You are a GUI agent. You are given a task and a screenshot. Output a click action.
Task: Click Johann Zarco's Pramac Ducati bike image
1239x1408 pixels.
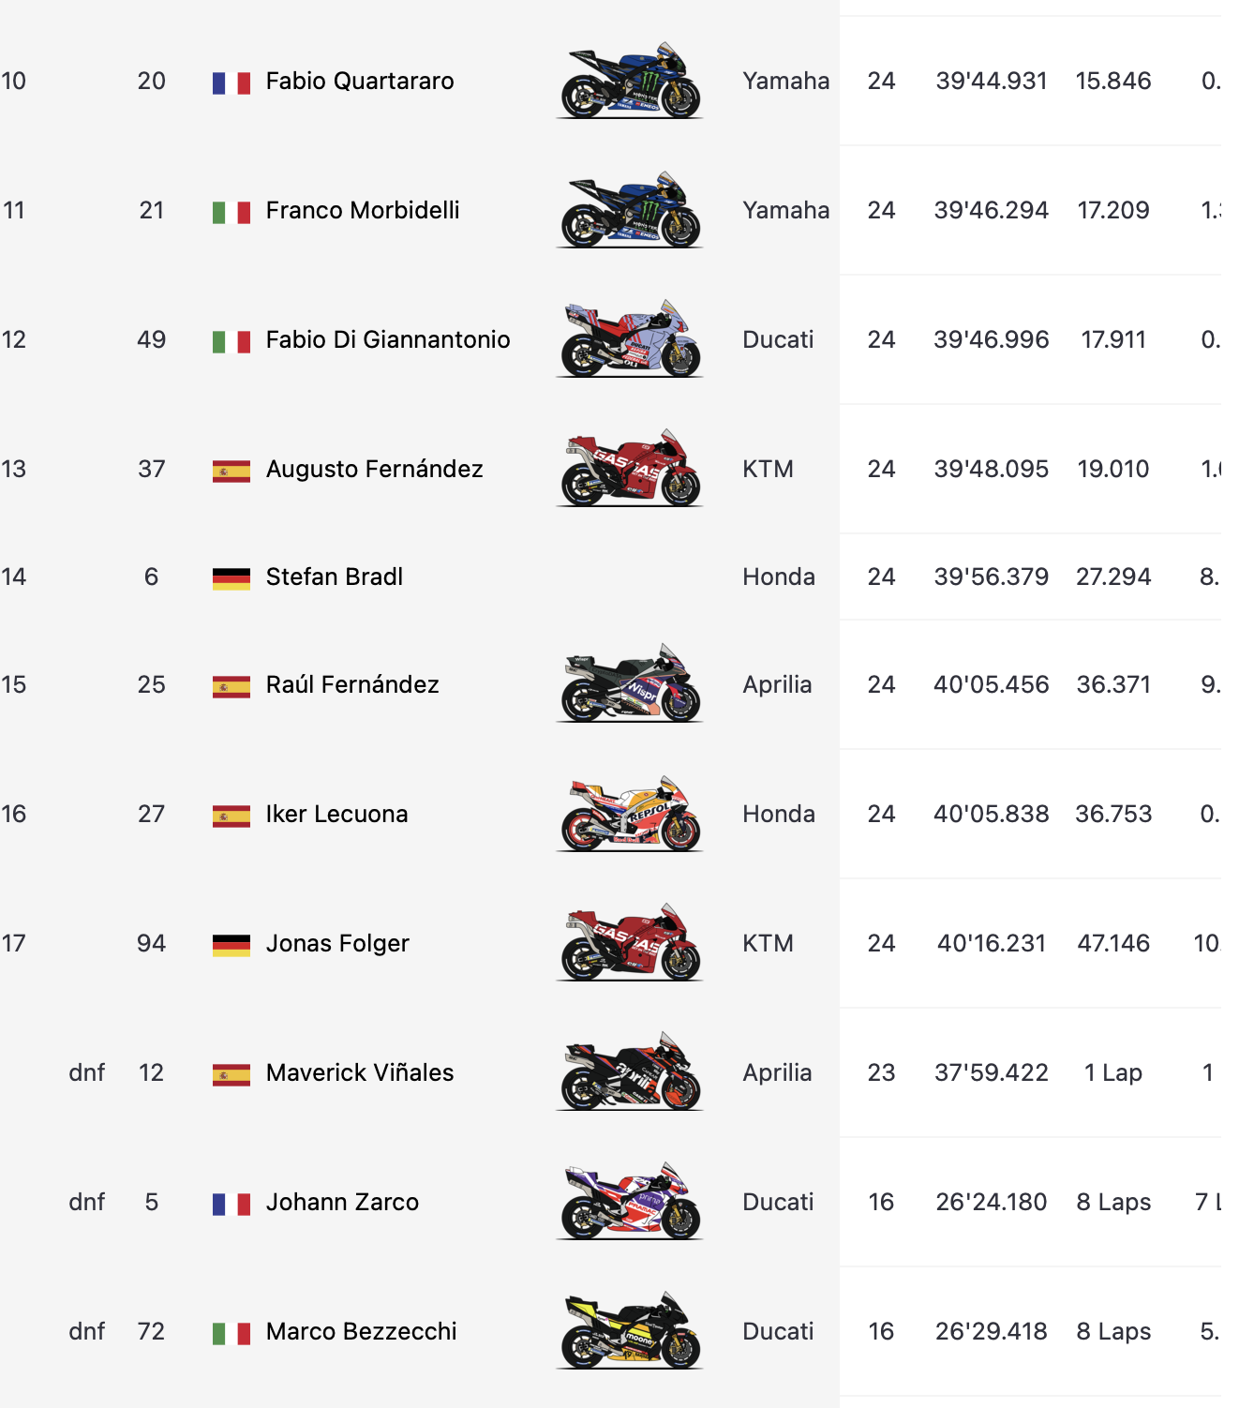pos(629,1202)
